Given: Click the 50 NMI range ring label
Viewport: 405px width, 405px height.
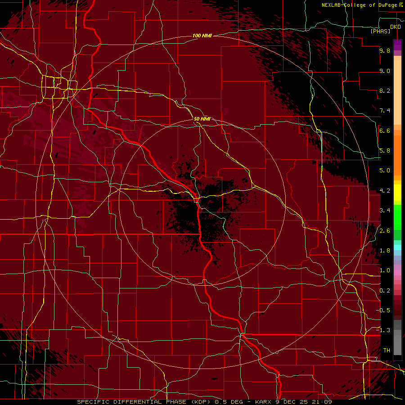Looking at the screenshot, I should tap(202, 119).
